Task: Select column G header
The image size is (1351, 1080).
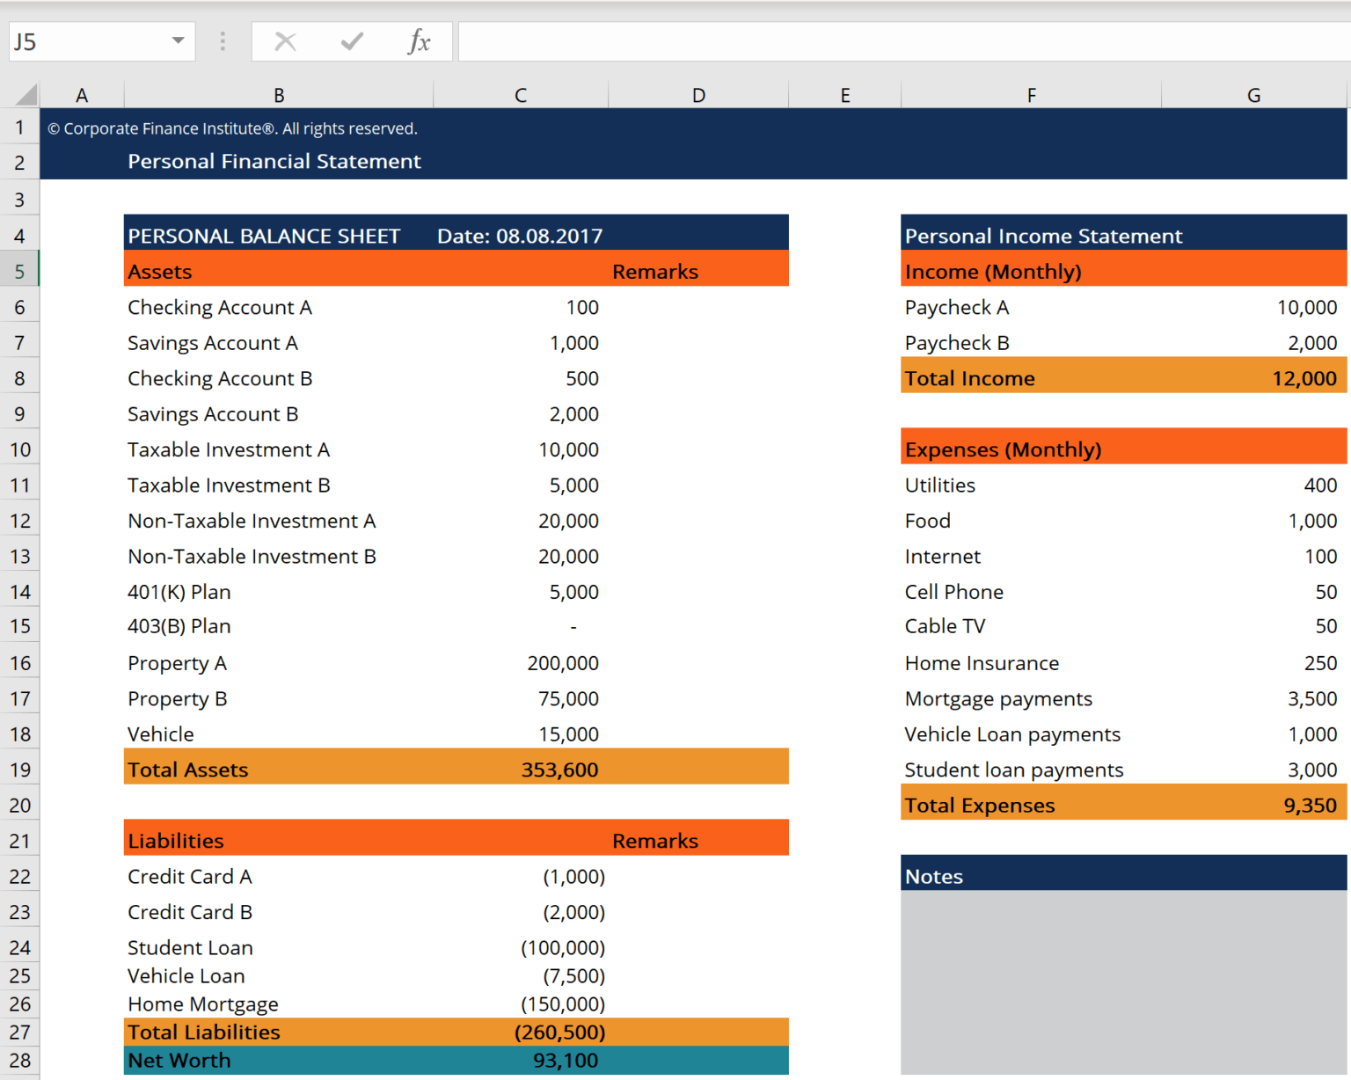Action: click(x=1253, y=95)
